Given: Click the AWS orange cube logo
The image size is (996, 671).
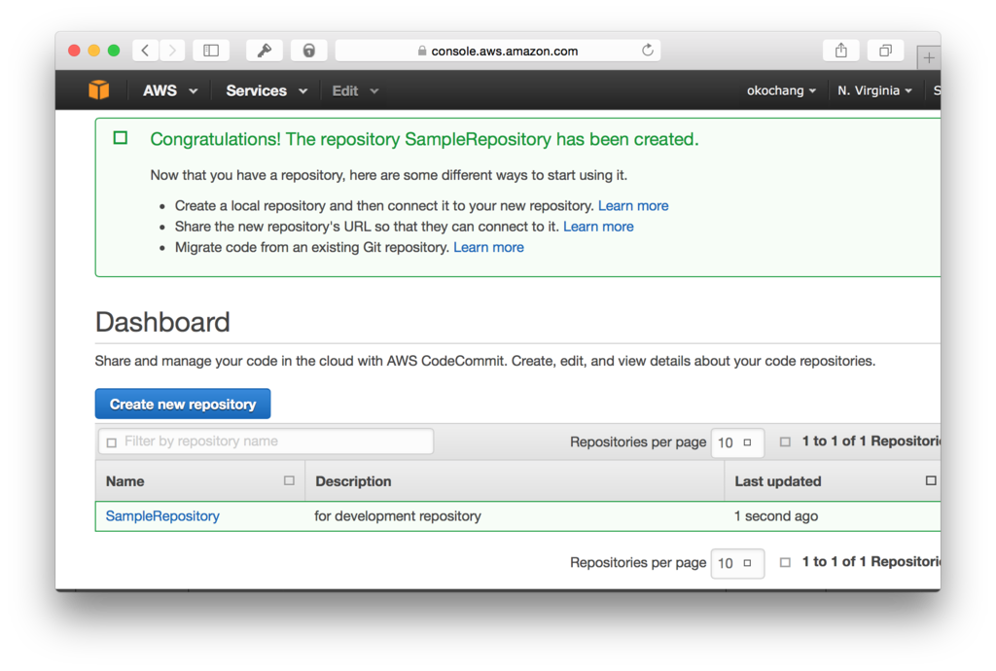Looking at the screenshot, I should tap(99, 90).
